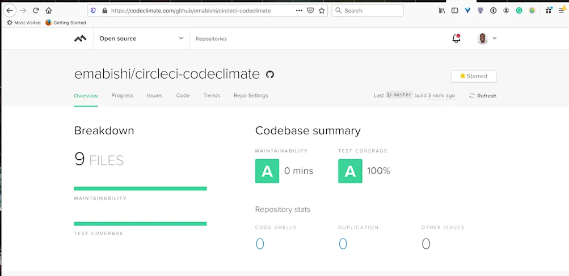This screenshot has height=276, width=569.
Task: Expand the Open source organization dropdown
Action: (141, 39)
